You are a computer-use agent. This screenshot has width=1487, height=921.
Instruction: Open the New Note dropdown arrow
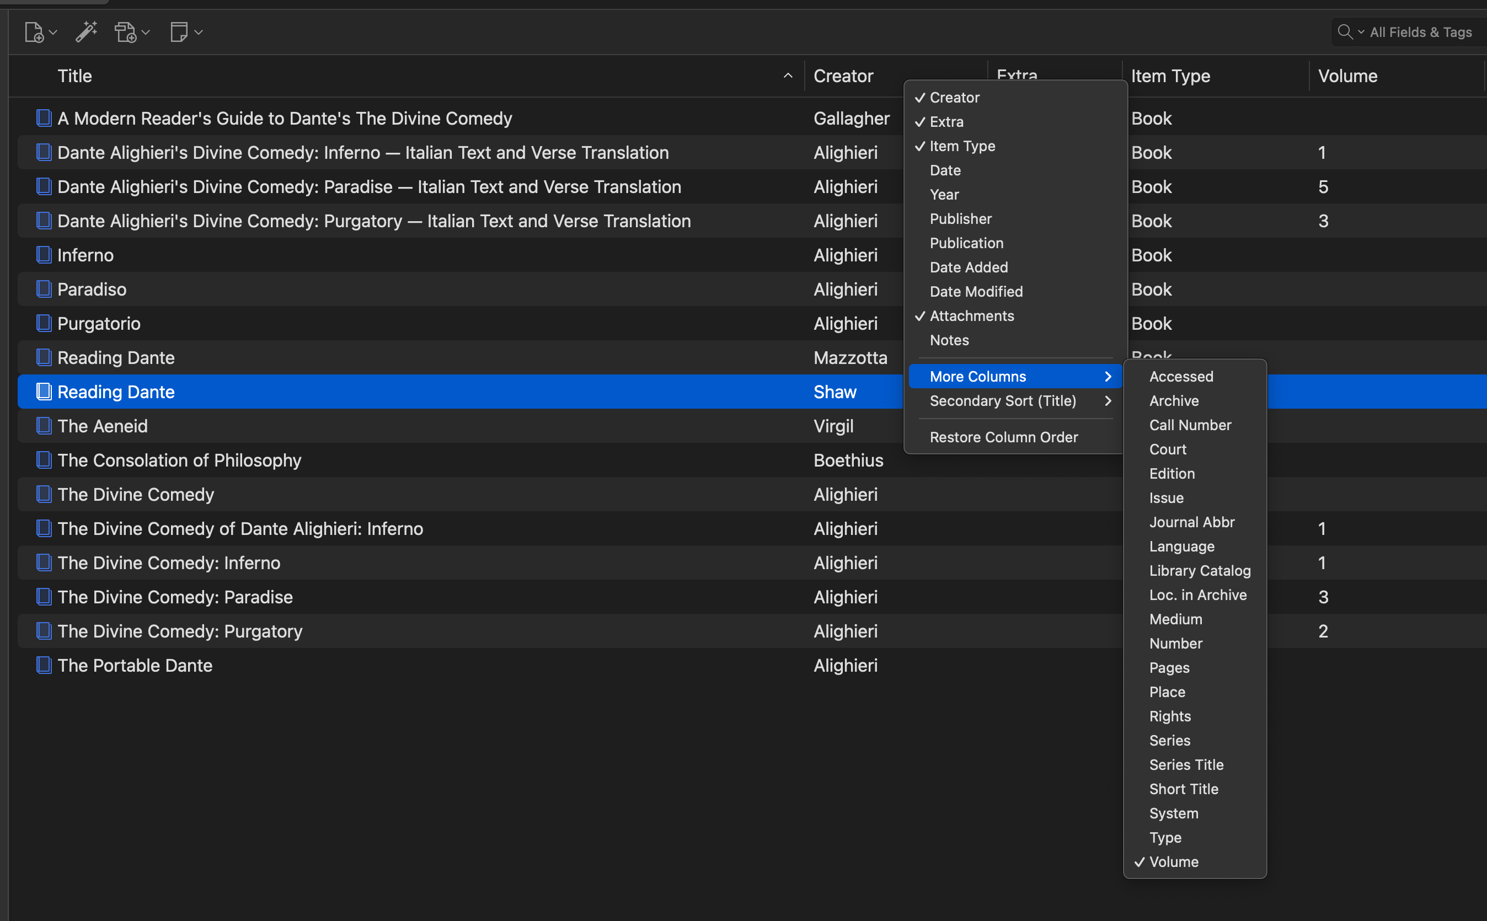(199, 33)
